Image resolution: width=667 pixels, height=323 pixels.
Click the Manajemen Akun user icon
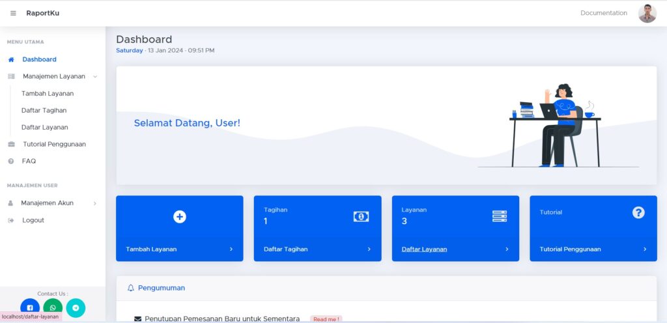11,203
